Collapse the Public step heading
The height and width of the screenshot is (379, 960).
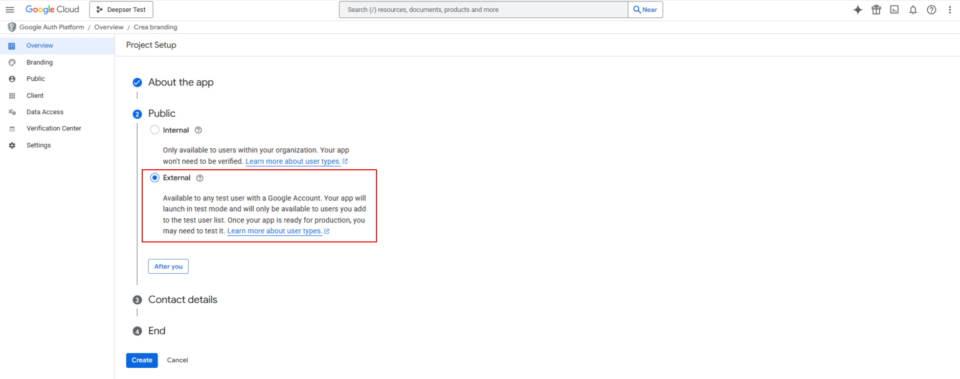(x=162, y=114)
